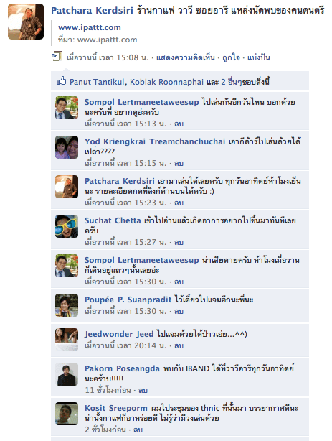Click the แสดงความคิดเห็น comment link
Screen dimensions: 332x441
(x=186, y=57)
